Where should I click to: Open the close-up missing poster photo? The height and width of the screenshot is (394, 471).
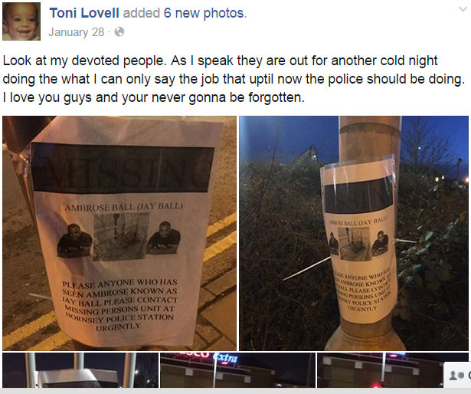[119, 233]
